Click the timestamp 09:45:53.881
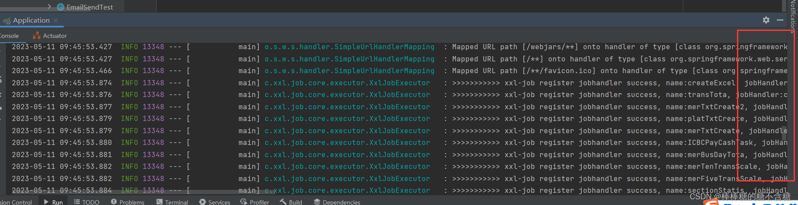Image resolution: width=798 pixels, height=205 pixels. coord(85,155)
